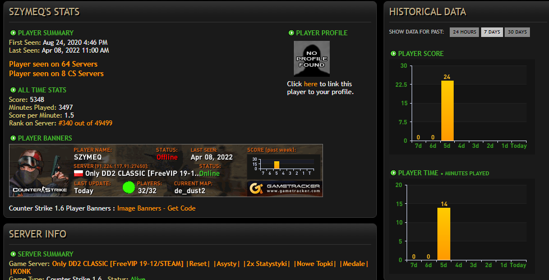This screenshot has height=280, width=549.
Task: Click the 'Today' last update value in the banner
Action: coord(84,191)
